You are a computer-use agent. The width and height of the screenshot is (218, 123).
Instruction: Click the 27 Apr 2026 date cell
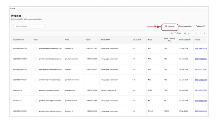point(184,49)
